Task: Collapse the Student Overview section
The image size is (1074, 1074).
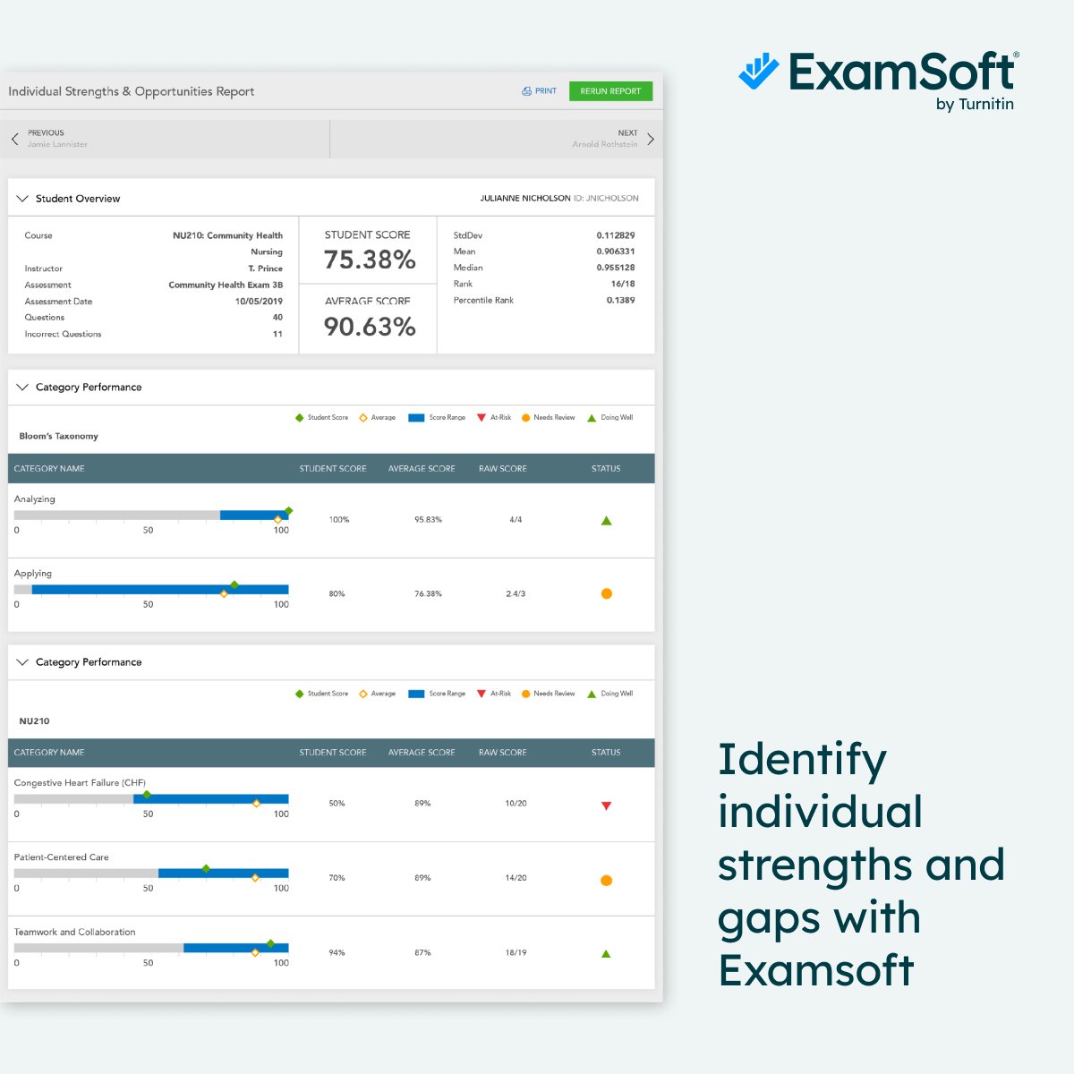Action: click(x=22, y=198)
